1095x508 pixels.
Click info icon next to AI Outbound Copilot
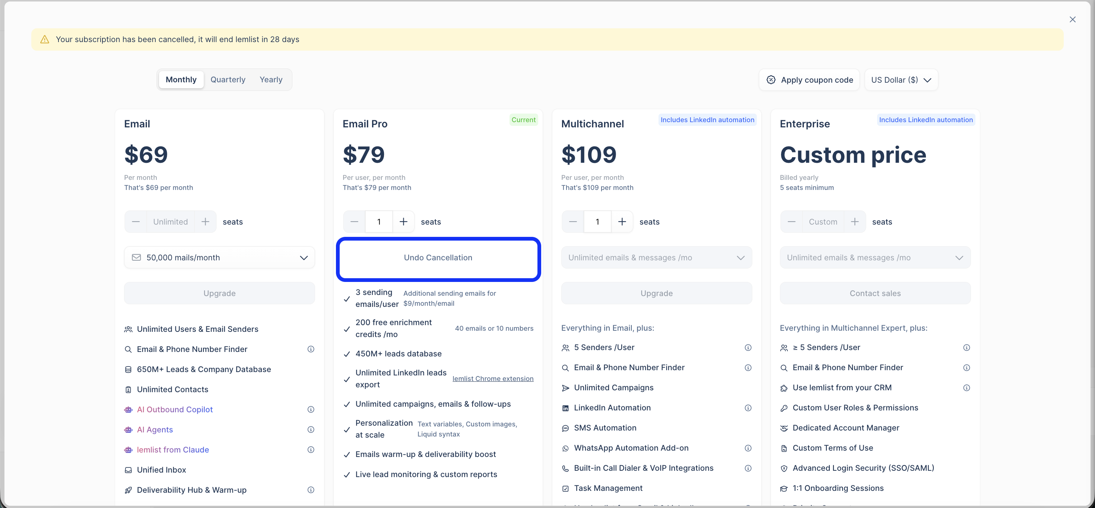[311, 409]
